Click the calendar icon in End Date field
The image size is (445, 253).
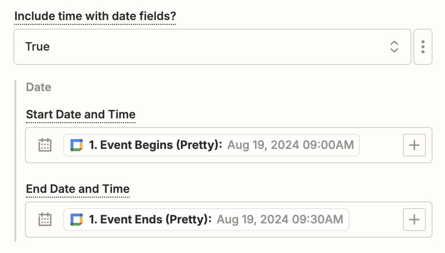pos(45,220)
